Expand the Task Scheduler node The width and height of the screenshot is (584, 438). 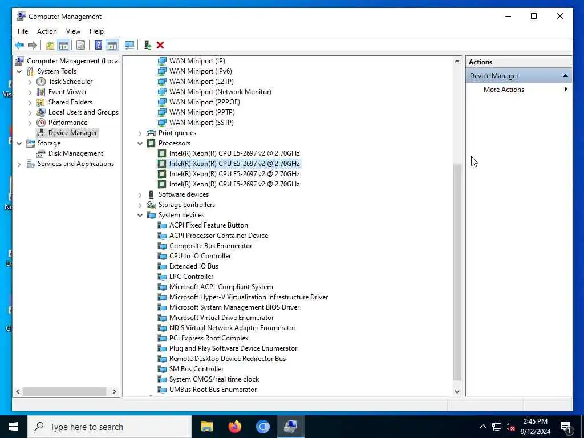coord(30,82)
